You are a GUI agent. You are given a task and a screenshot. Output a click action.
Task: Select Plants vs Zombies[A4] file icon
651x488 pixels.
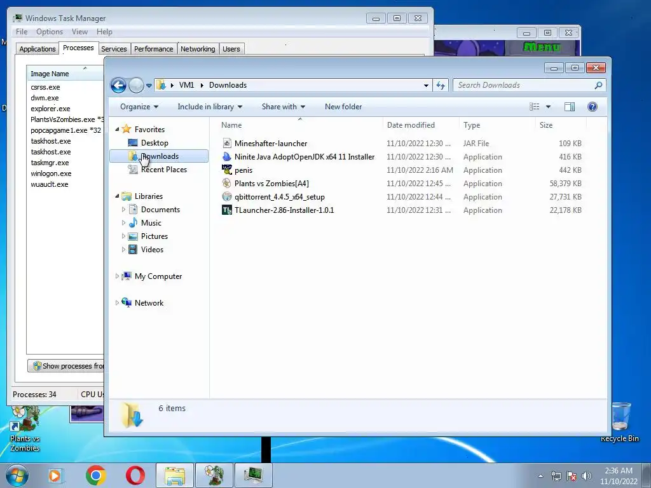(x=227, y=184)
